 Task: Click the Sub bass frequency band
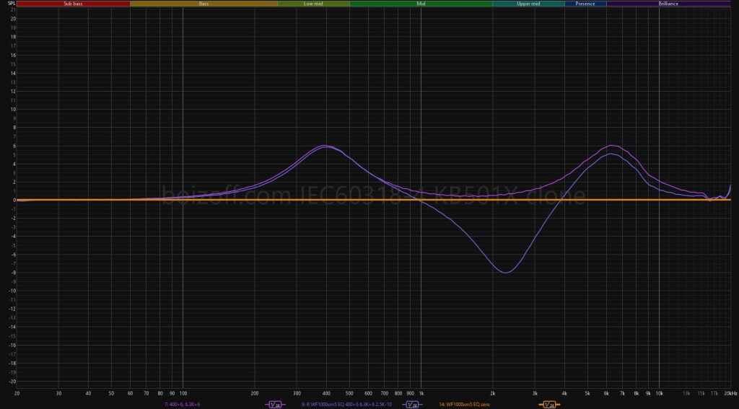73,4
